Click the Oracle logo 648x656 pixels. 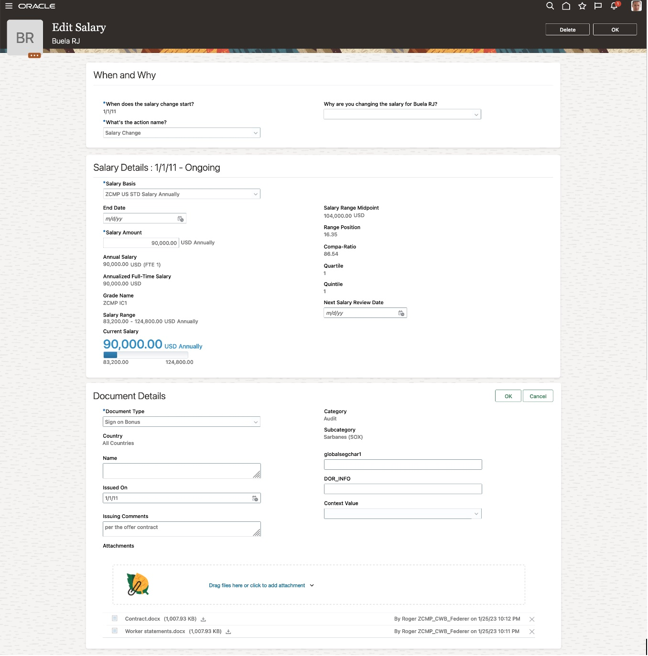(x=37, y=6)
